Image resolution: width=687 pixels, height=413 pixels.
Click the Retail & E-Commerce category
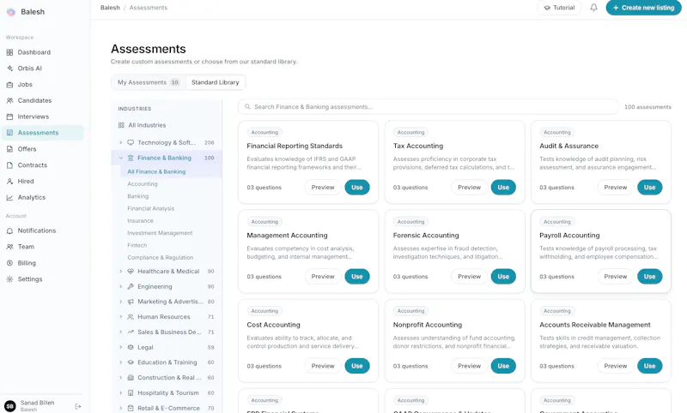[167, 408]
